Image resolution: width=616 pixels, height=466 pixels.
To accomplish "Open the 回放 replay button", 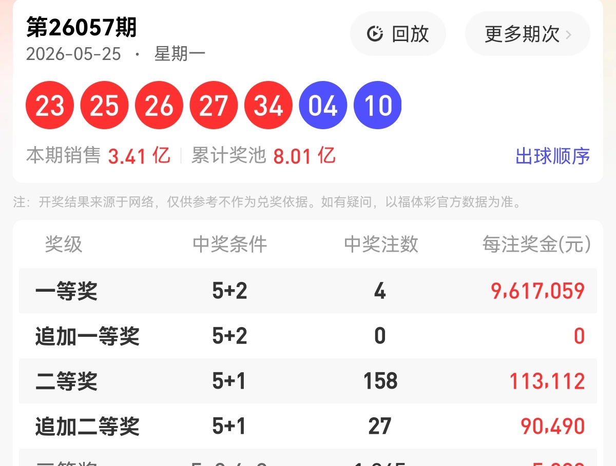I will coord(398,34).
